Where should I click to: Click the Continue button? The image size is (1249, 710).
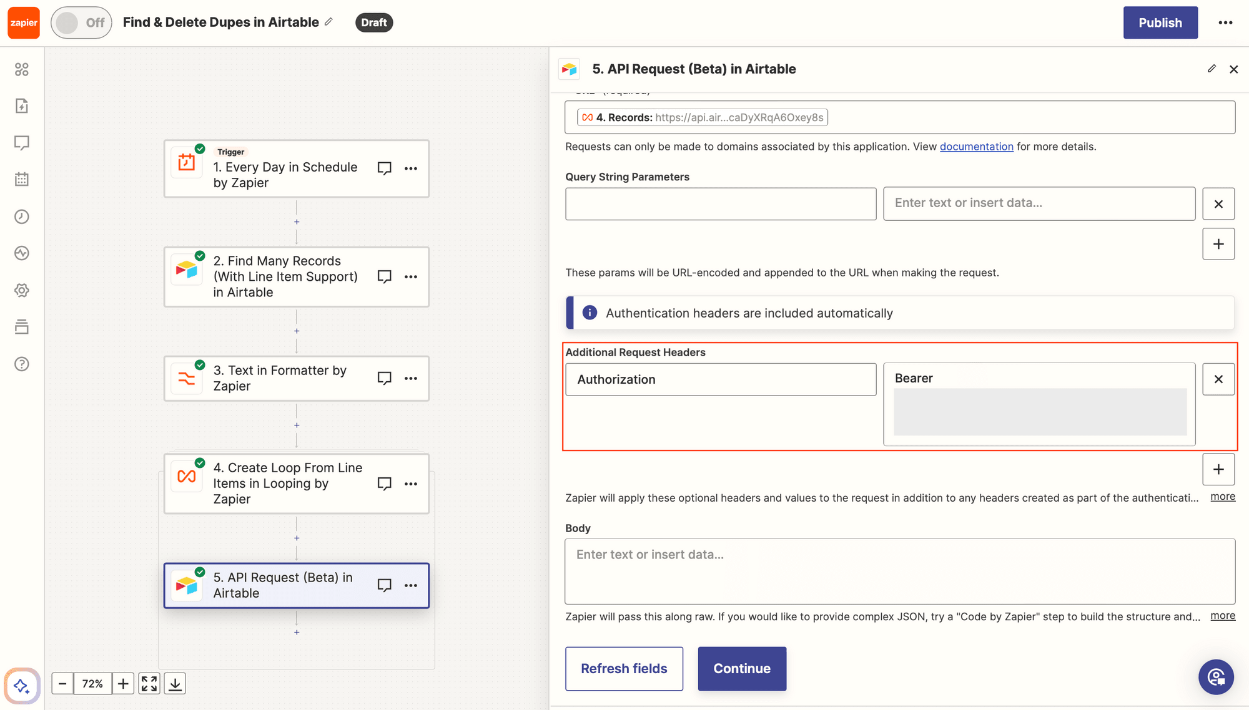(742, 668)
